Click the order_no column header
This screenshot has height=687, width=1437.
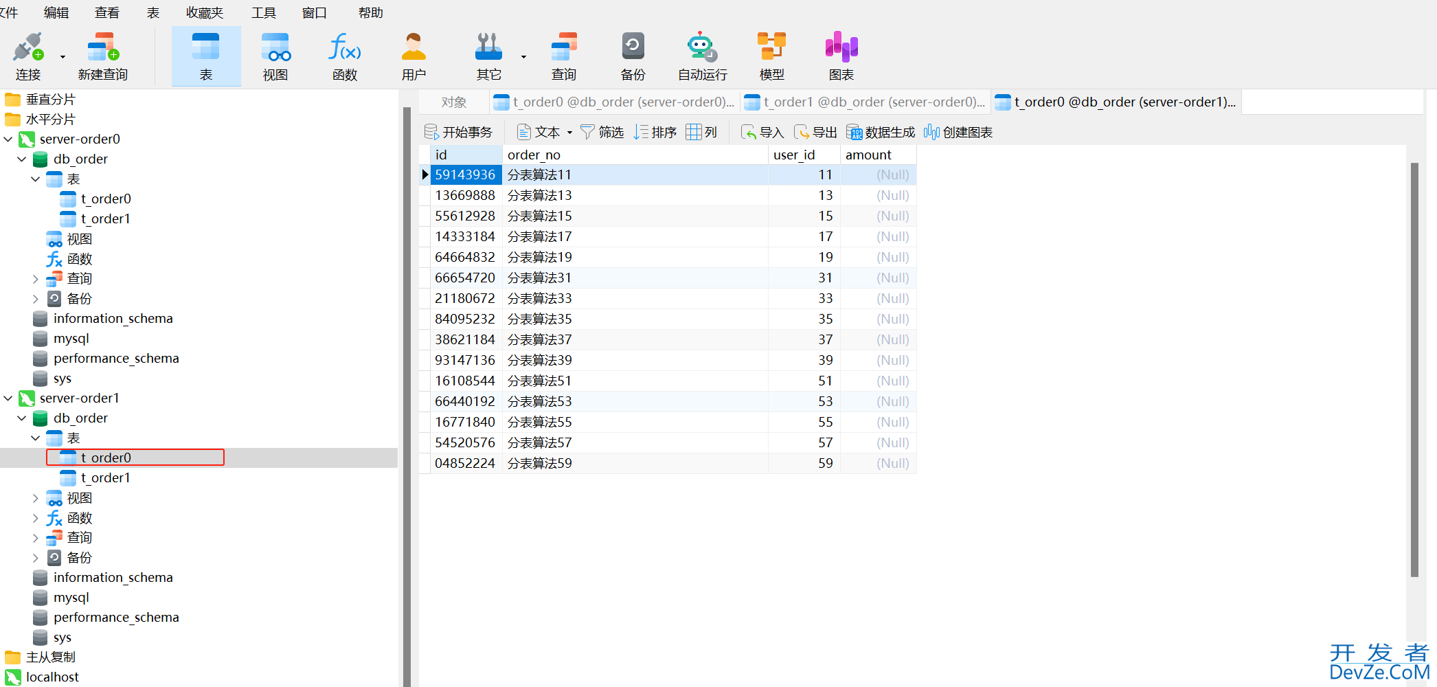coord(635,155)
